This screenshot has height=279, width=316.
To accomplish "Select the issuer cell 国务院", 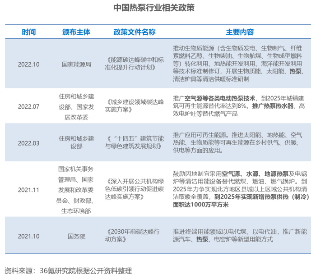I will (76, 236).
